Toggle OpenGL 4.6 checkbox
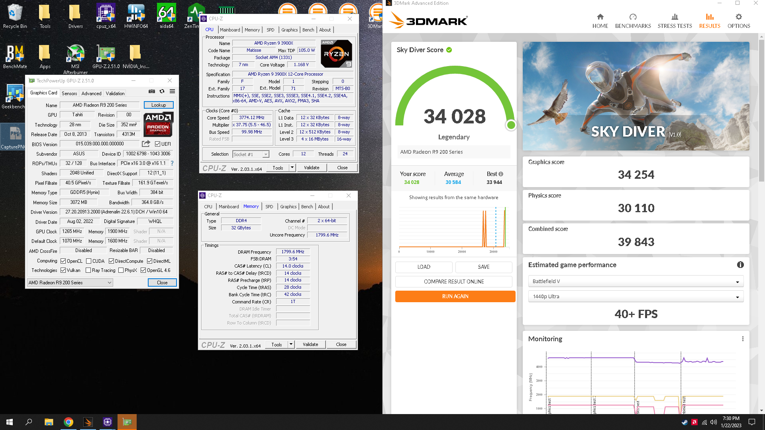Image resolution: width=765 pixels, height=430 pixels. (x=143, y=270)
